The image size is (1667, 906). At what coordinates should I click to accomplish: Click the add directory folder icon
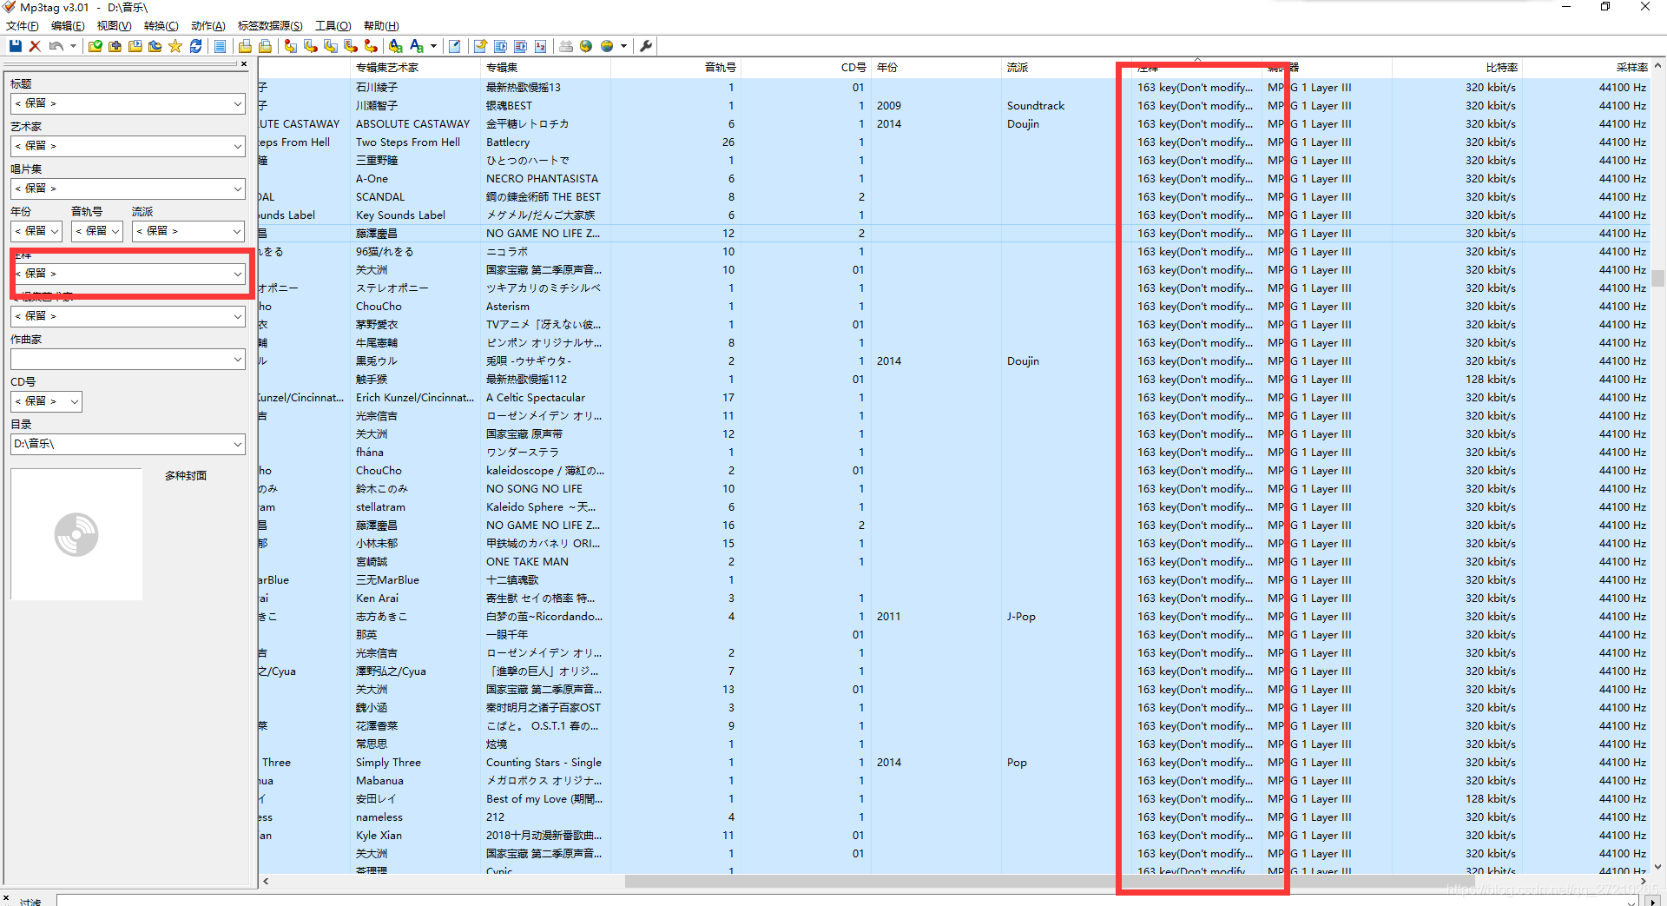[115, 46]
